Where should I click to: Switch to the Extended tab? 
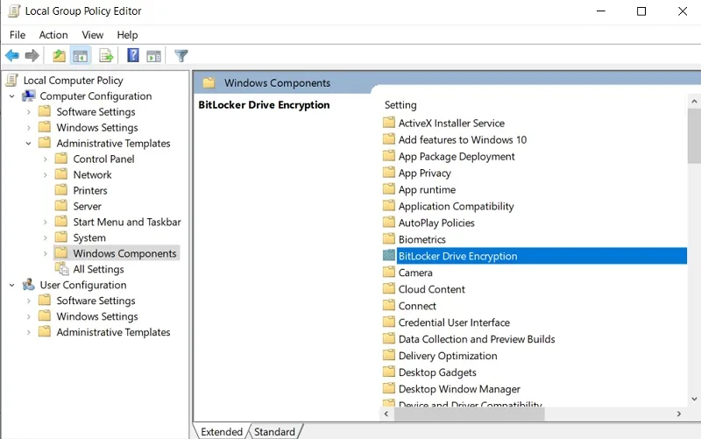(222, 431)
